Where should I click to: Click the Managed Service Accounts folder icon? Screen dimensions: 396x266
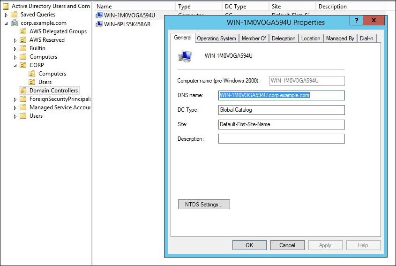point(23,107)
